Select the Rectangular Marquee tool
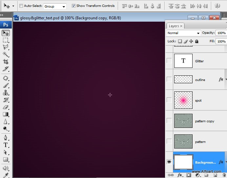 [6, 40]
